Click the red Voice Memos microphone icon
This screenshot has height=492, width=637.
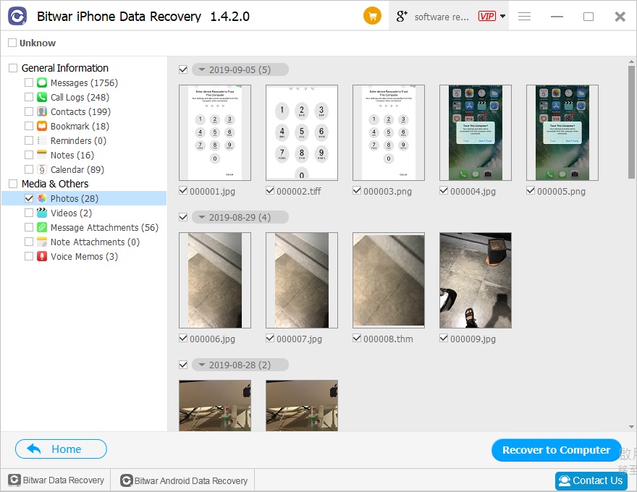pyautogui.click(x=42, y=256)
